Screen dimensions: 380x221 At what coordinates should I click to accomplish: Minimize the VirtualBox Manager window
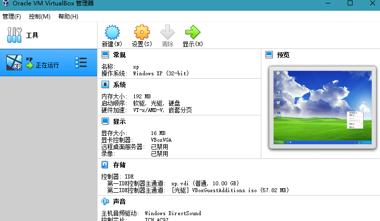(x=328, y=3)
